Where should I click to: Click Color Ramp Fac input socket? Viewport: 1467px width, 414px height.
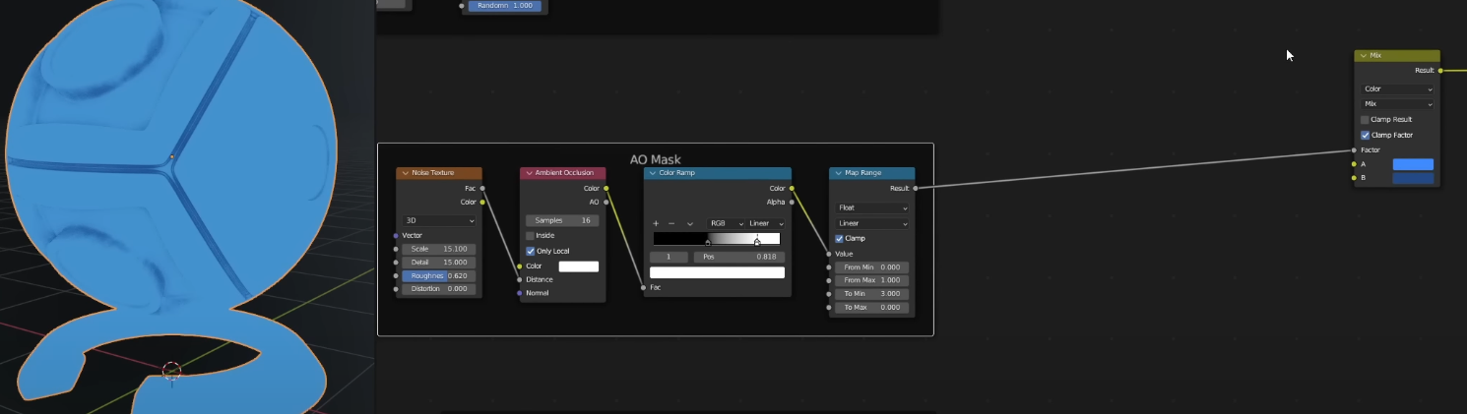click(644, 288)
